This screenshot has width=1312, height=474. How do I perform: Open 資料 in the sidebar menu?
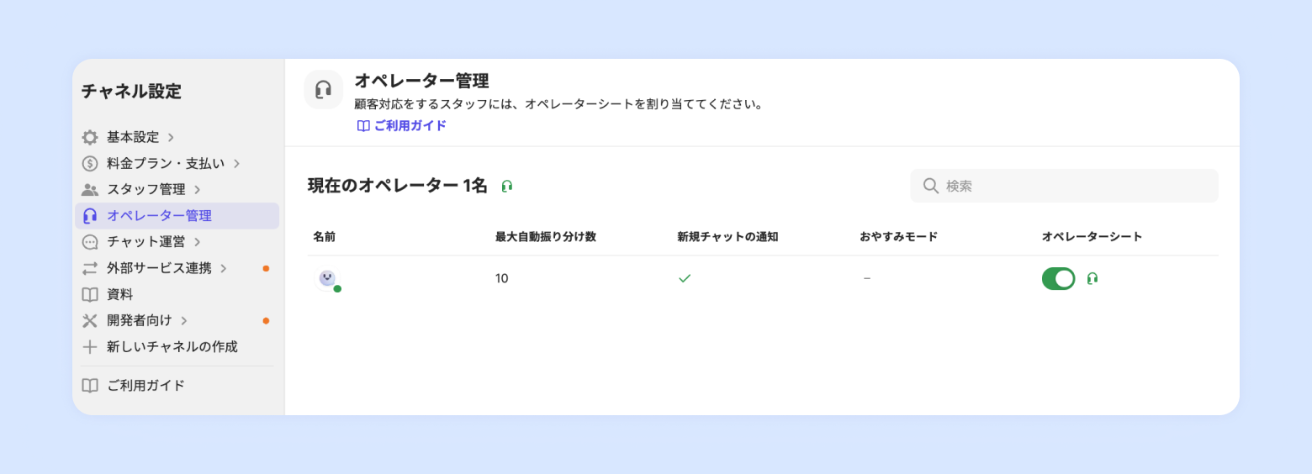(120, 294)
